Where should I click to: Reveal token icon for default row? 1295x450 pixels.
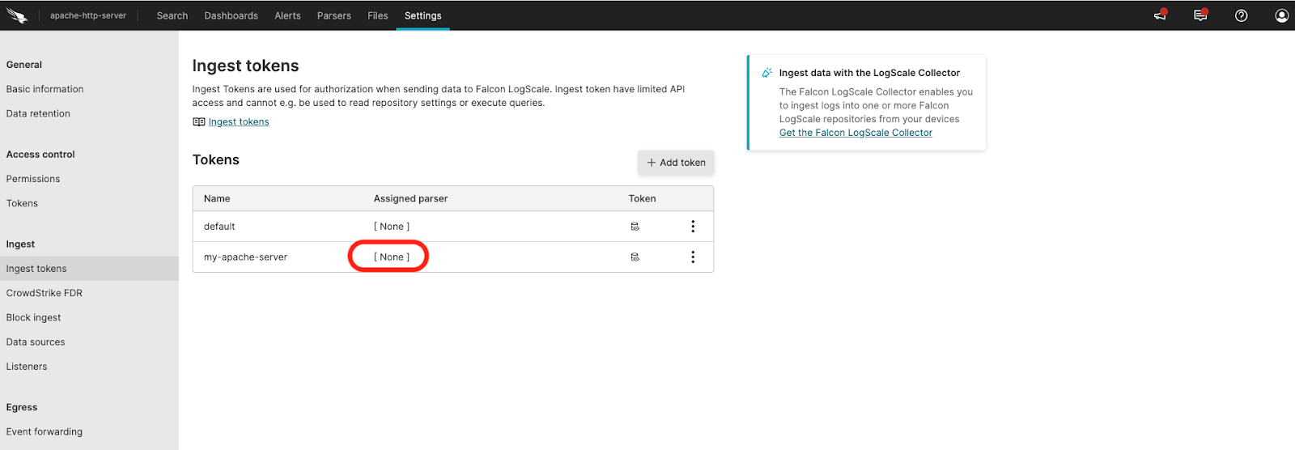tap(635, 227)
